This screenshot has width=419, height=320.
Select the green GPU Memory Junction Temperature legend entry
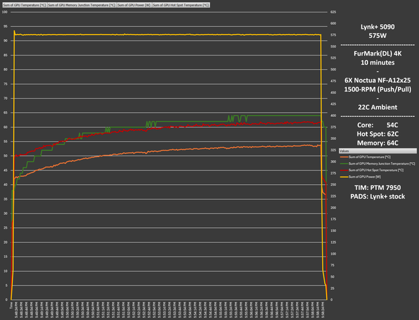tap(377, 164)
